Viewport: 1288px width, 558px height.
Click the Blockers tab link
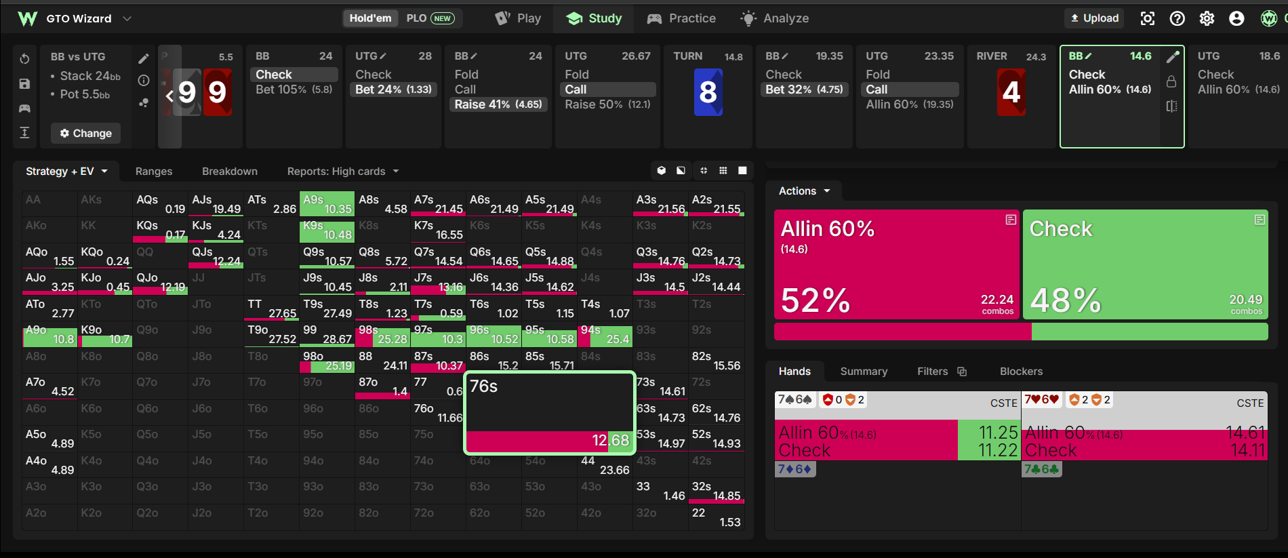click(x=1021, y=372)
